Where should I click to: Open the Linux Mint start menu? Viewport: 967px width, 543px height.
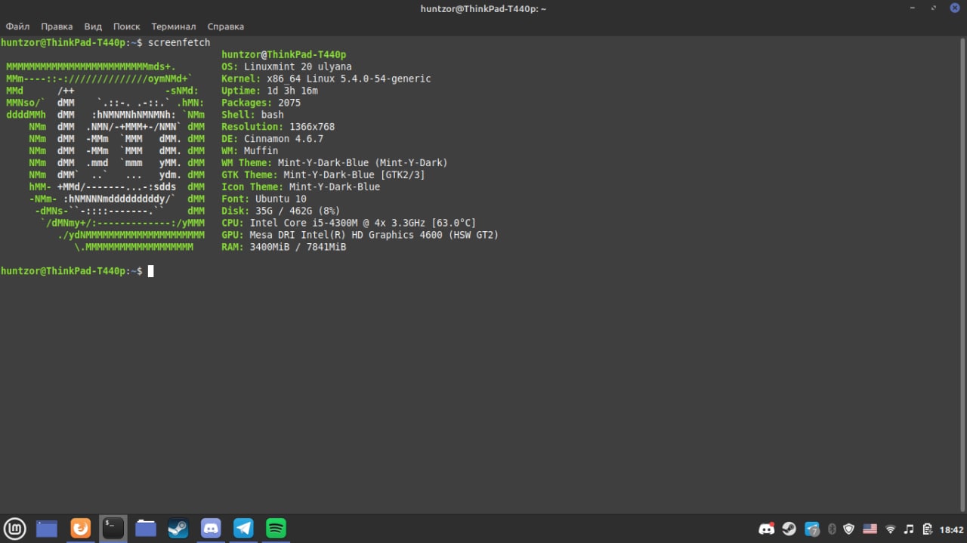click(15, 528)
